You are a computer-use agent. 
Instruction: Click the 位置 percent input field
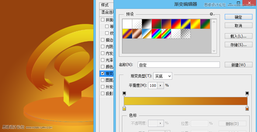tap(200, 123)
